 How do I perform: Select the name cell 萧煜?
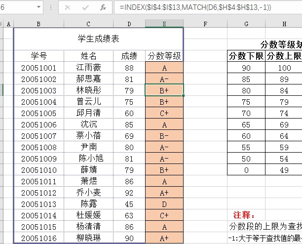[x=89, y=181]
